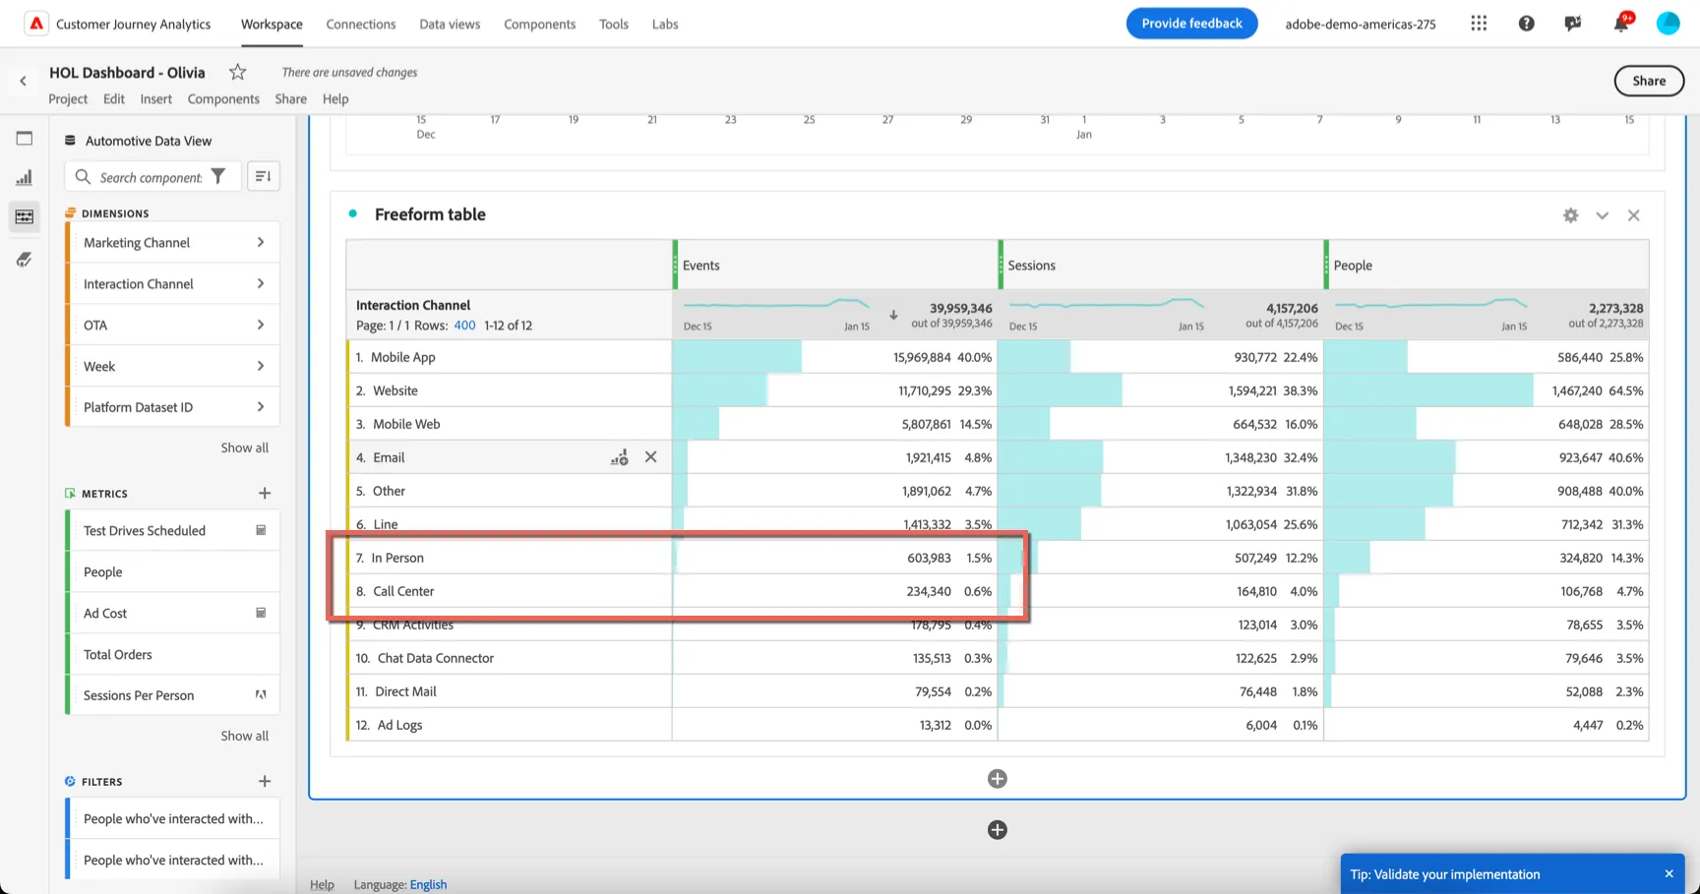Click the Search components field
The width and height of the screenshot is (1700, 894).
[x=151, y=177]
